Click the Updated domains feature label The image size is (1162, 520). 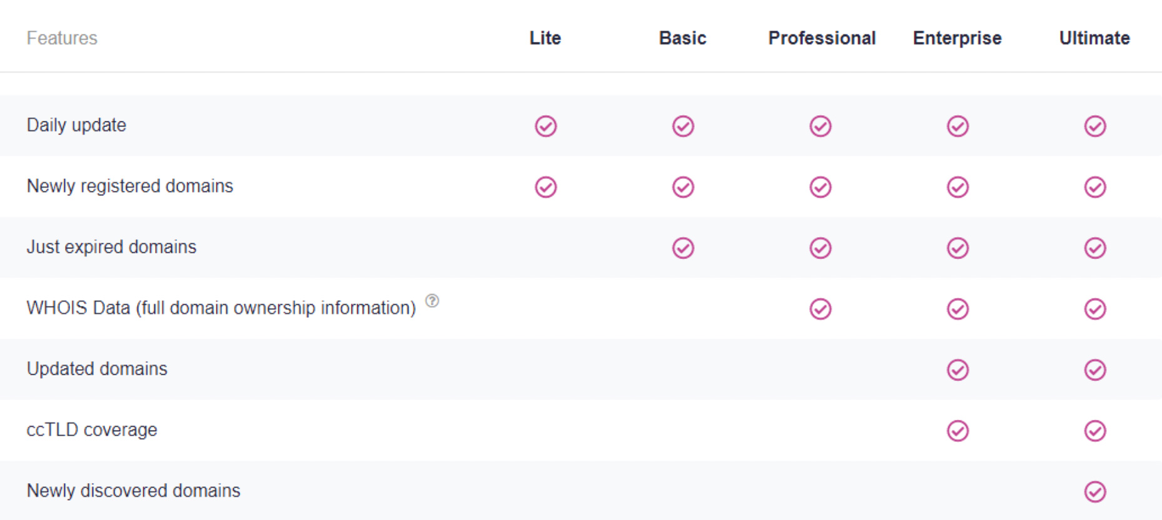coord(97,369)
